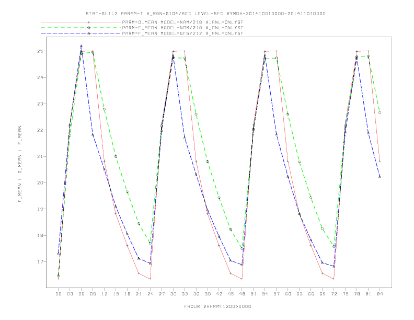Click the green circle marker at hour 60
This screenshot has width=414, height=320.
tap(288, 114)
